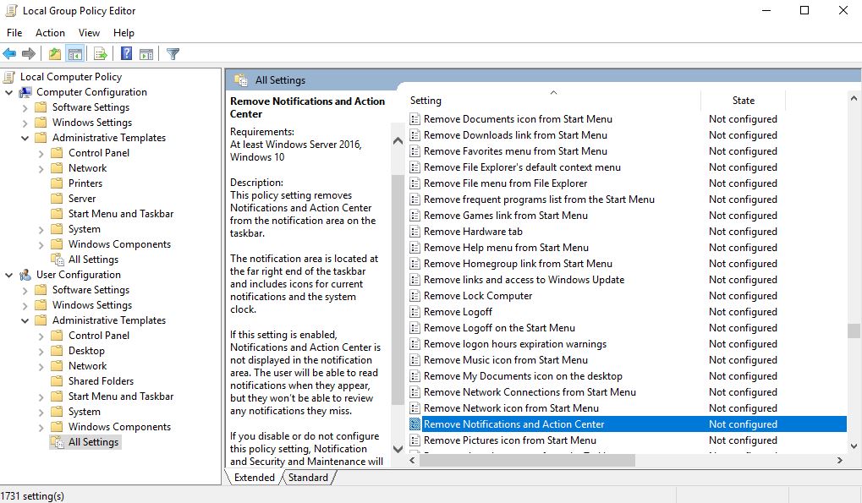Image resolution: width=862 pixels, height=503 pixels.
Task: Expand Windows Components under User Configuration
Action: pyautogui.click(x=41, y=427)
